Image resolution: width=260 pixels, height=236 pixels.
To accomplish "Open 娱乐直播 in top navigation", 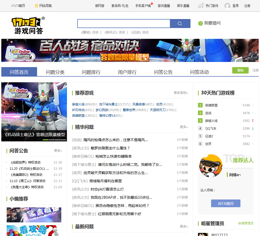I will pos(183,6).
